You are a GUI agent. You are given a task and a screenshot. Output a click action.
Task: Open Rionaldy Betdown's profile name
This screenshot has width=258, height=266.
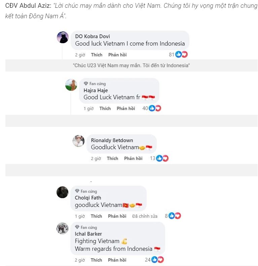pyautogui.click(x=112, y=140)
